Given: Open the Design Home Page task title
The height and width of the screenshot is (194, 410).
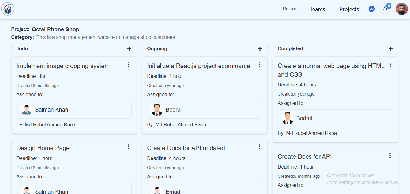Looking at the screenshot, I should (x=43, y=148).
